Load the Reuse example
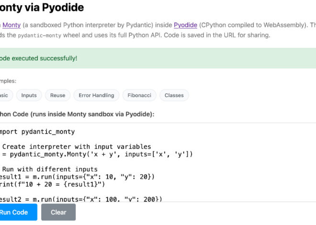316x225 pixels. point(57,95)
